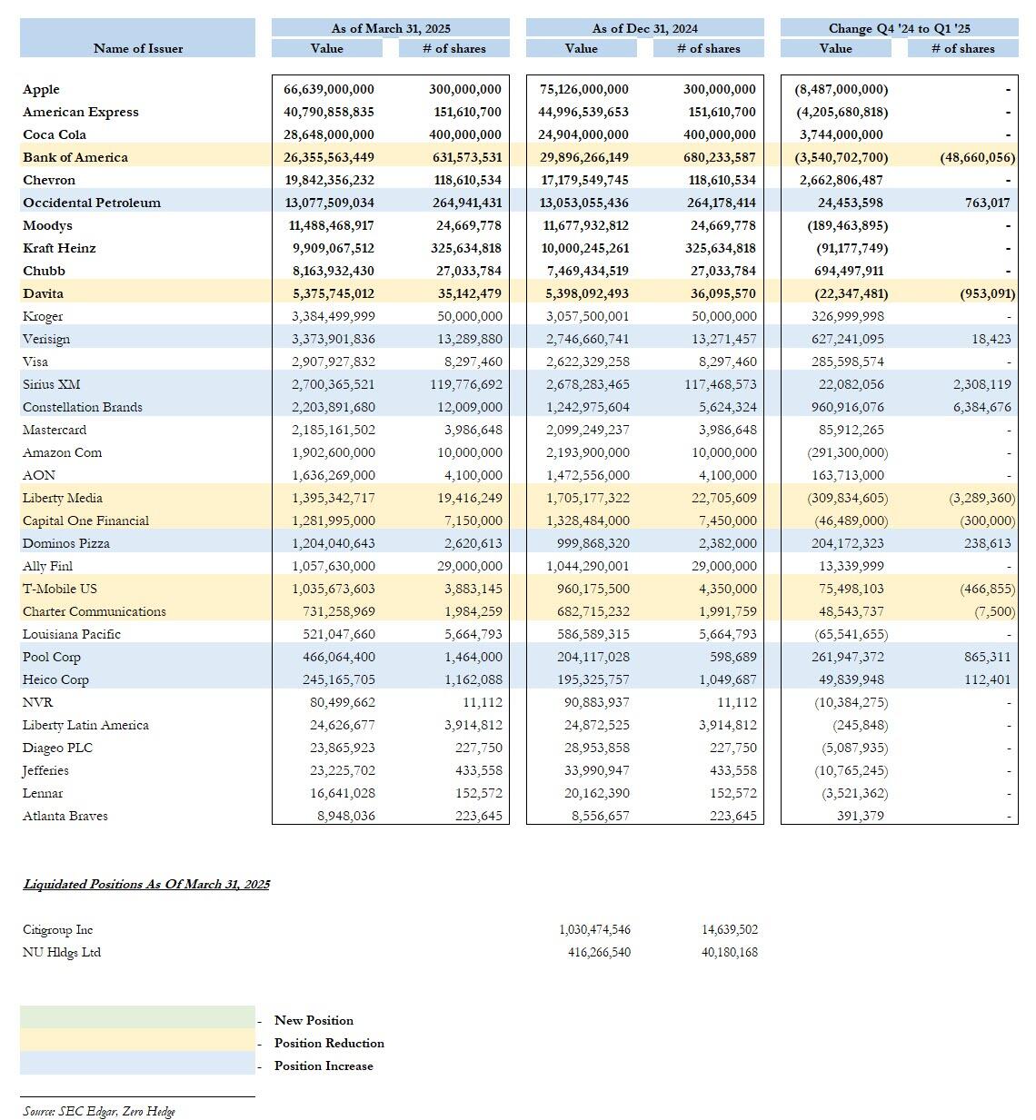Click the "As of Dec 31, 2024" header

pyautogui.click(x=645, y=28)
